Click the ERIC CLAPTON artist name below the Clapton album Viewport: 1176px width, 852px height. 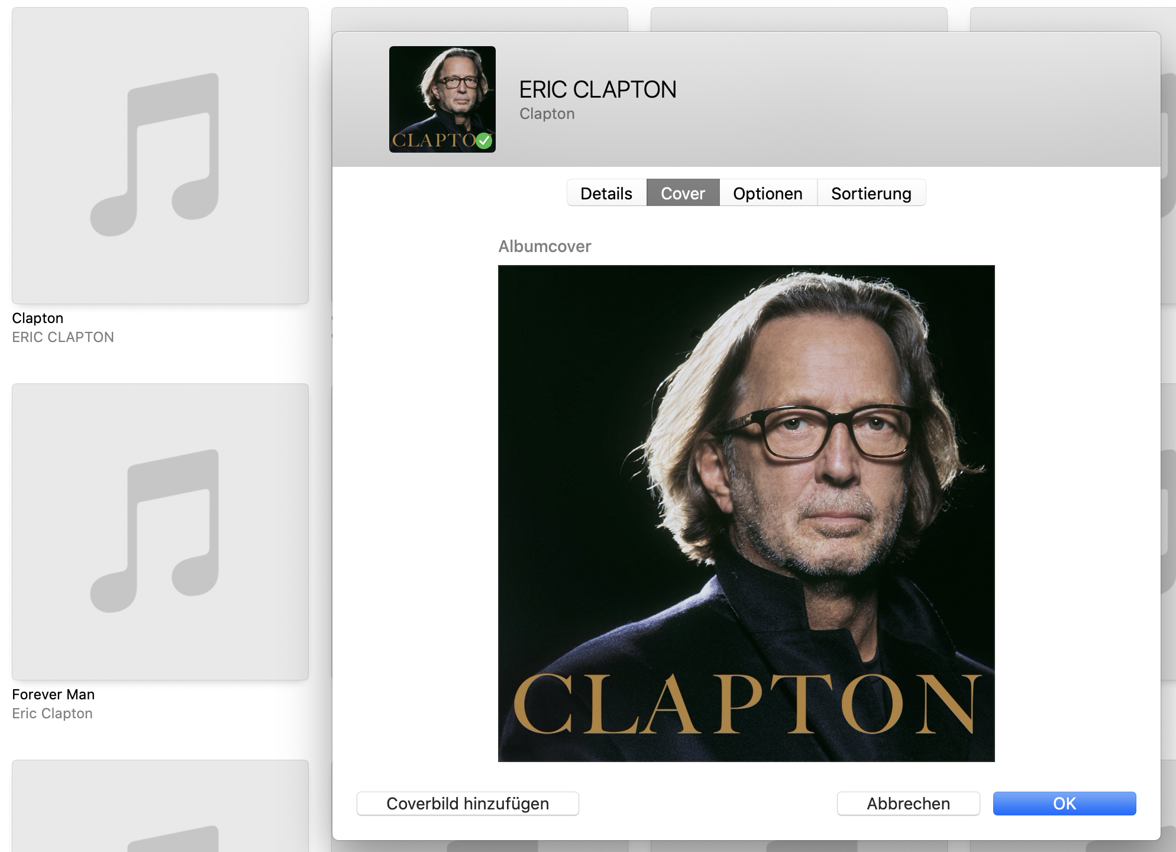(63, 337)
